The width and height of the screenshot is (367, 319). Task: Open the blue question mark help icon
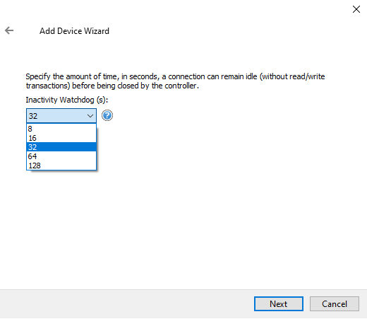tap(107, 115)
